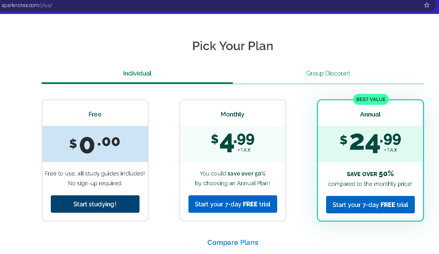The image size is (439, 254).
Task: Open the Compare Plans link
Action: click(x=233, y=242)
